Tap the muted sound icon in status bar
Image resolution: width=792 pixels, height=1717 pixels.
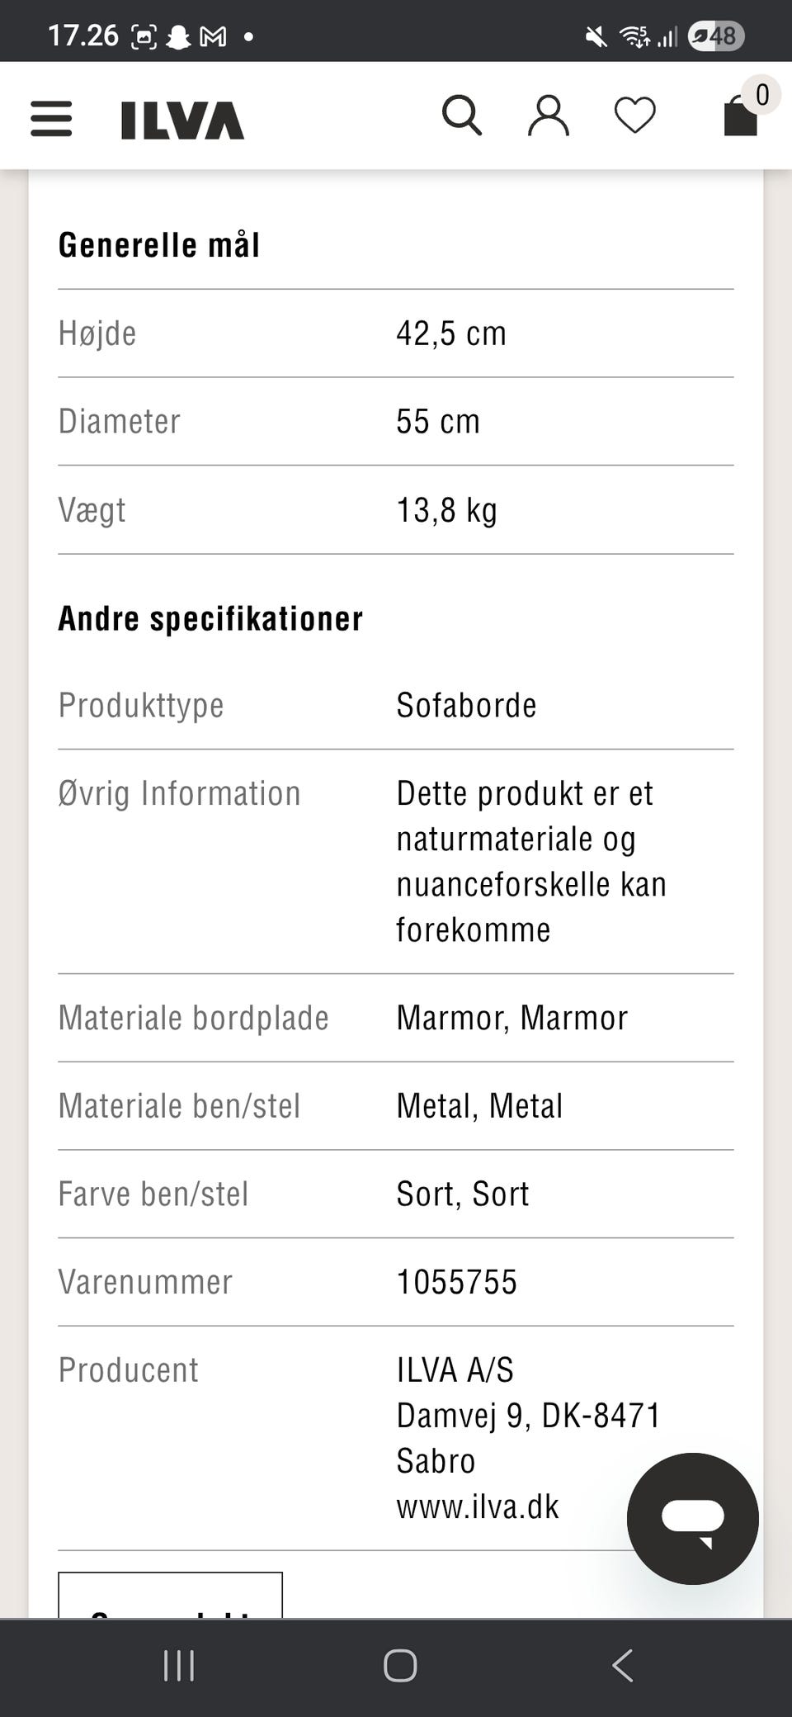pos(596,37)
